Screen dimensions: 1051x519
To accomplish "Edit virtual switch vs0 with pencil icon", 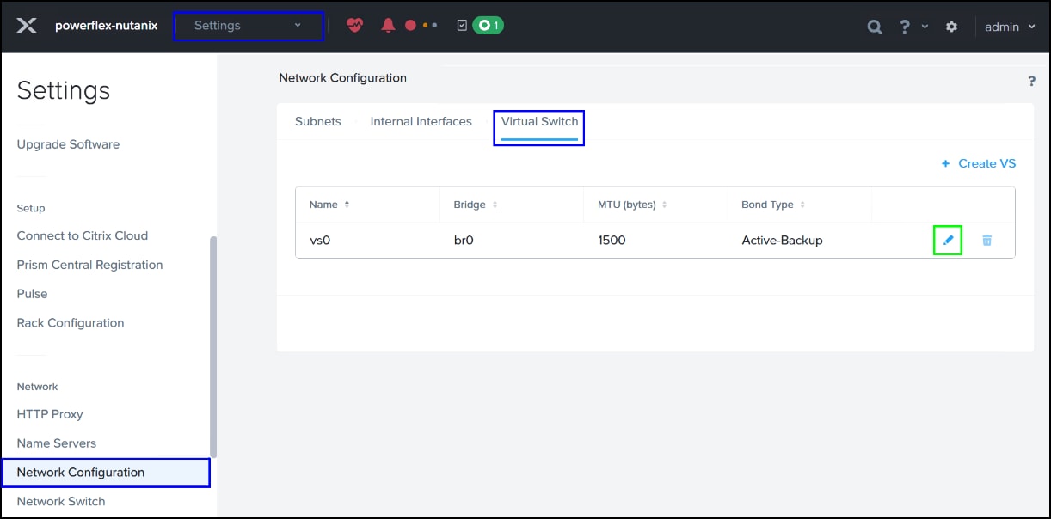I will 948,240.
